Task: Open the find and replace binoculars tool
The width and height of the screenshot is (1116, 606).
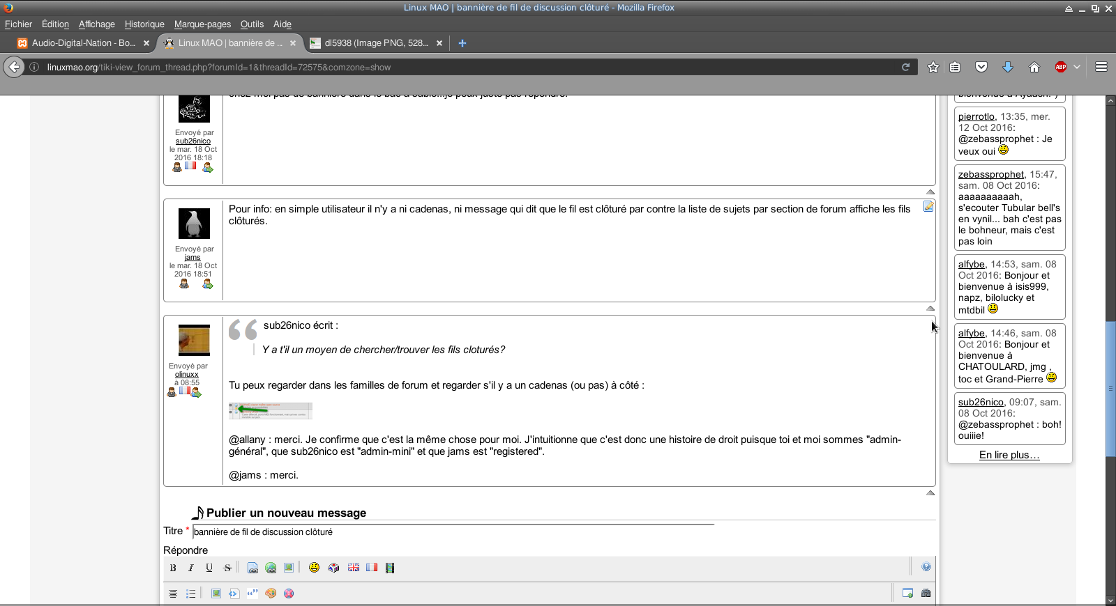Action: coord(926,593)
